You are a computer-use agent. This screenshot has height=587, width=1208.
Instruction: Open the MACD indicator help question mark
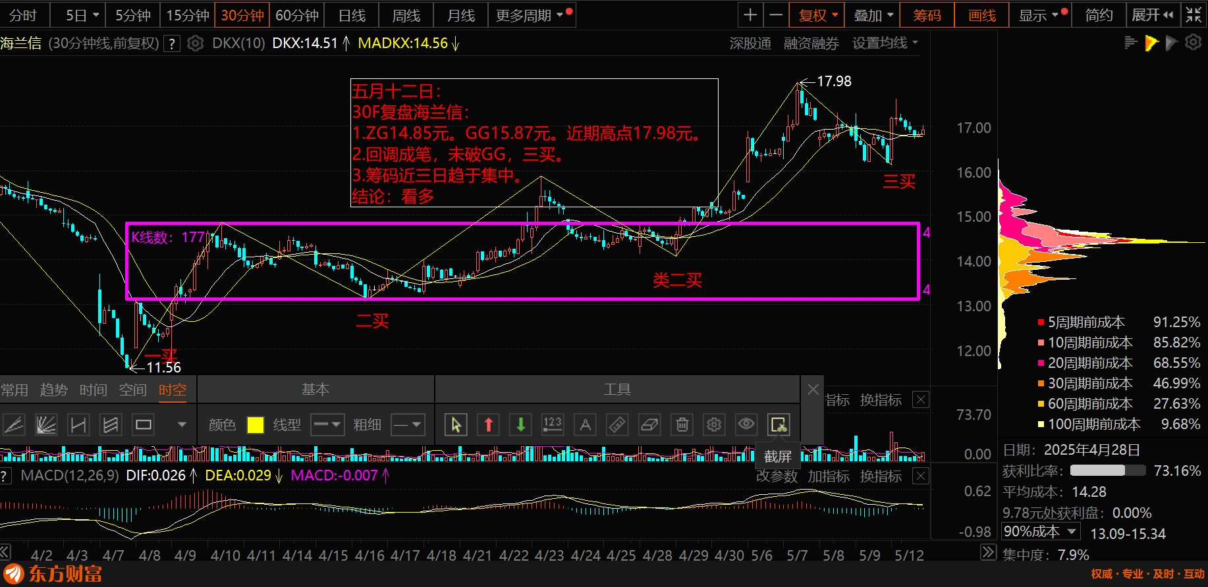[5, 476]
